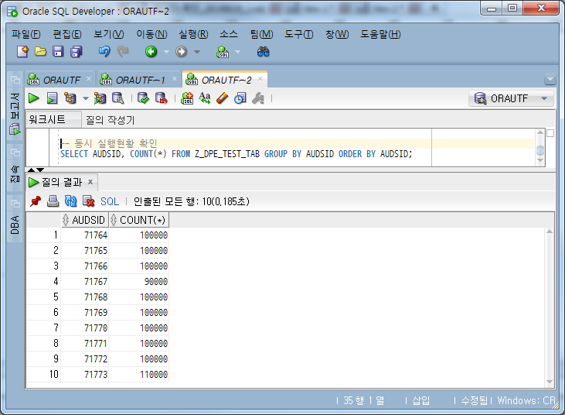Sort by AUDSID column header
This screenshot has width=565, height=415.
click(85, 220)
